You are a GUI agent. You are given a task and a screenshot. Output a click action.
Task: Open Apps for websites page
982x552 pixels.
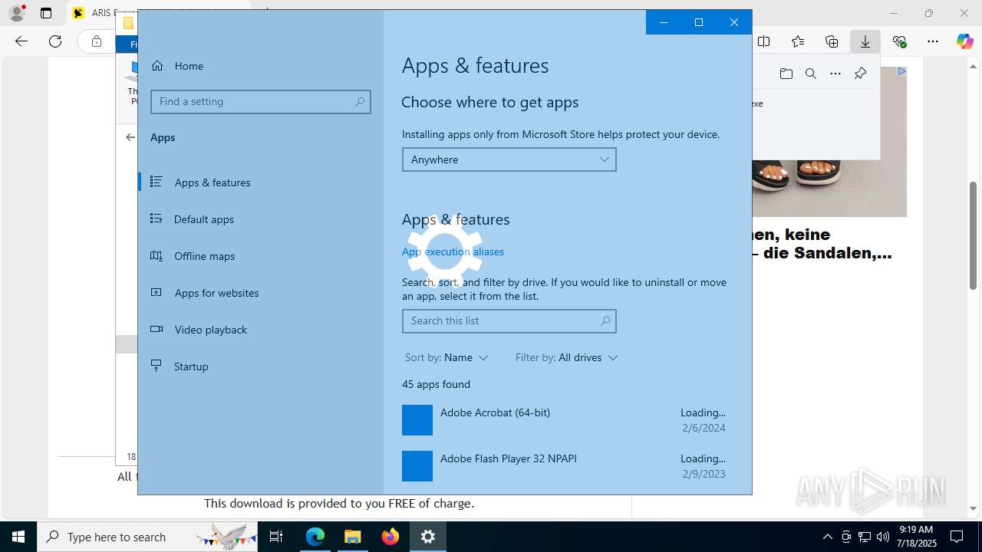tap(261, 293)
